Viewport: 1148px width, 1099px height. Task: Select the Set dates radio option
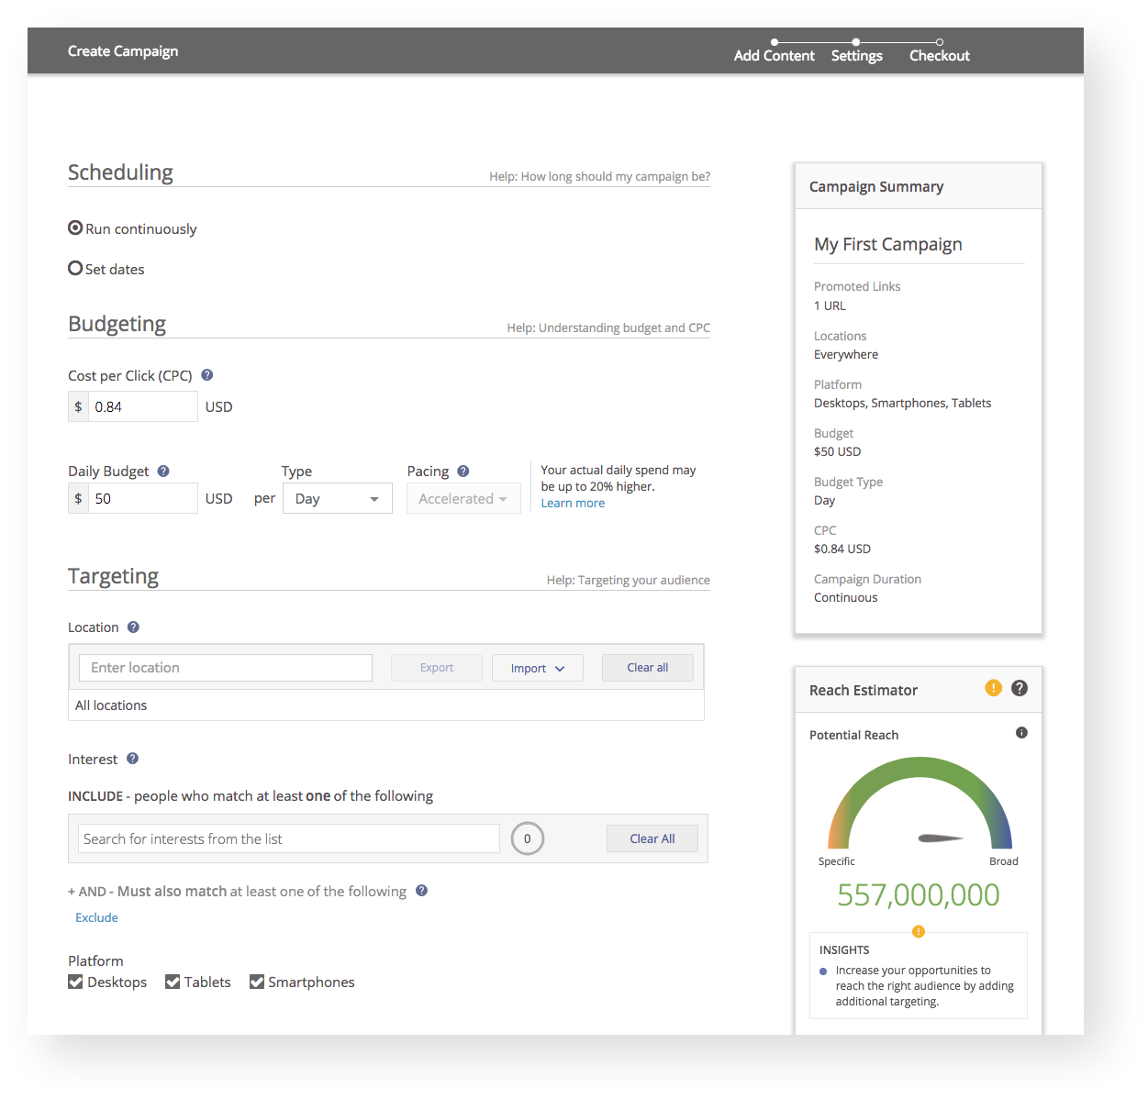pos(75,269)
